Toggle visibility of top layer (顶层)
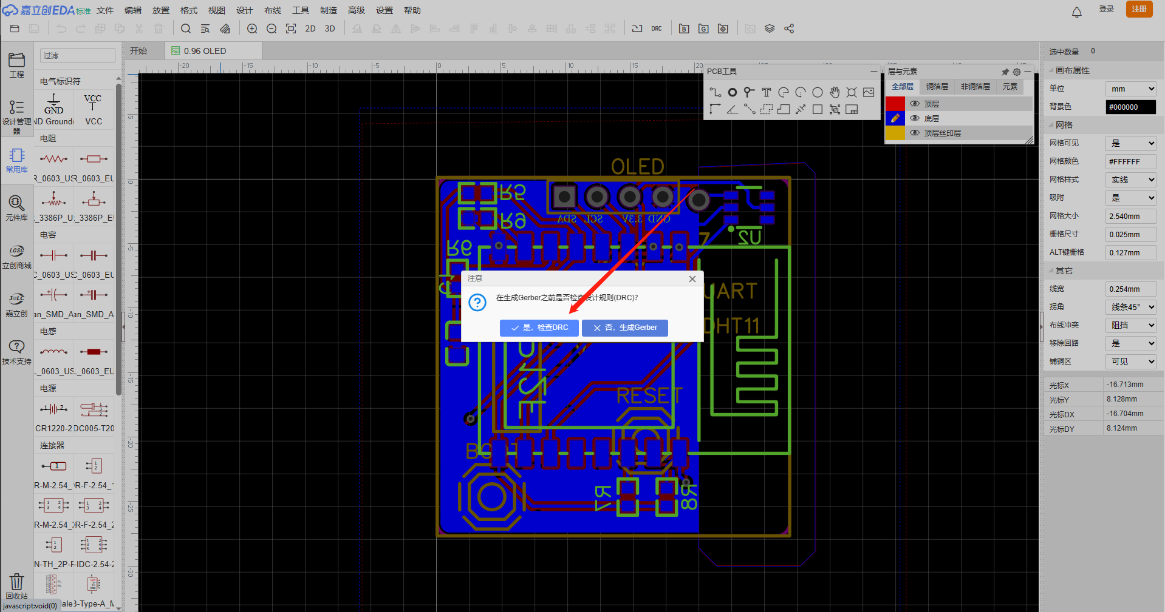1165x612 pixels. (x=915, y=104)
